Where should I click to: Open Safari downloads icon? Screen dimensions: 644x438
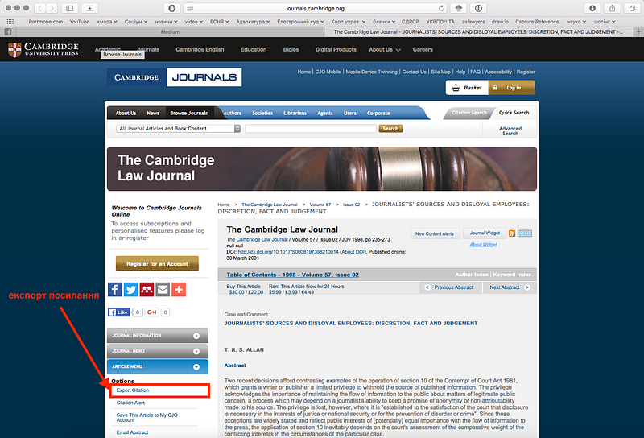coord(592,8)
